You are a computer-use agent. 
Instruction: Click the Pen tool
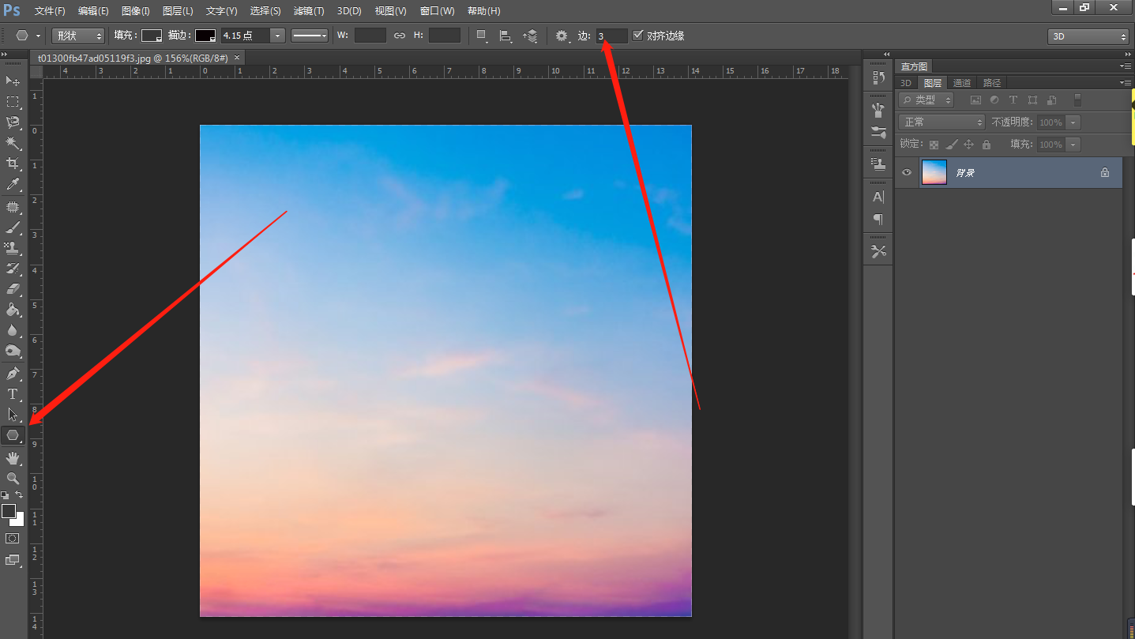point(13,373)
